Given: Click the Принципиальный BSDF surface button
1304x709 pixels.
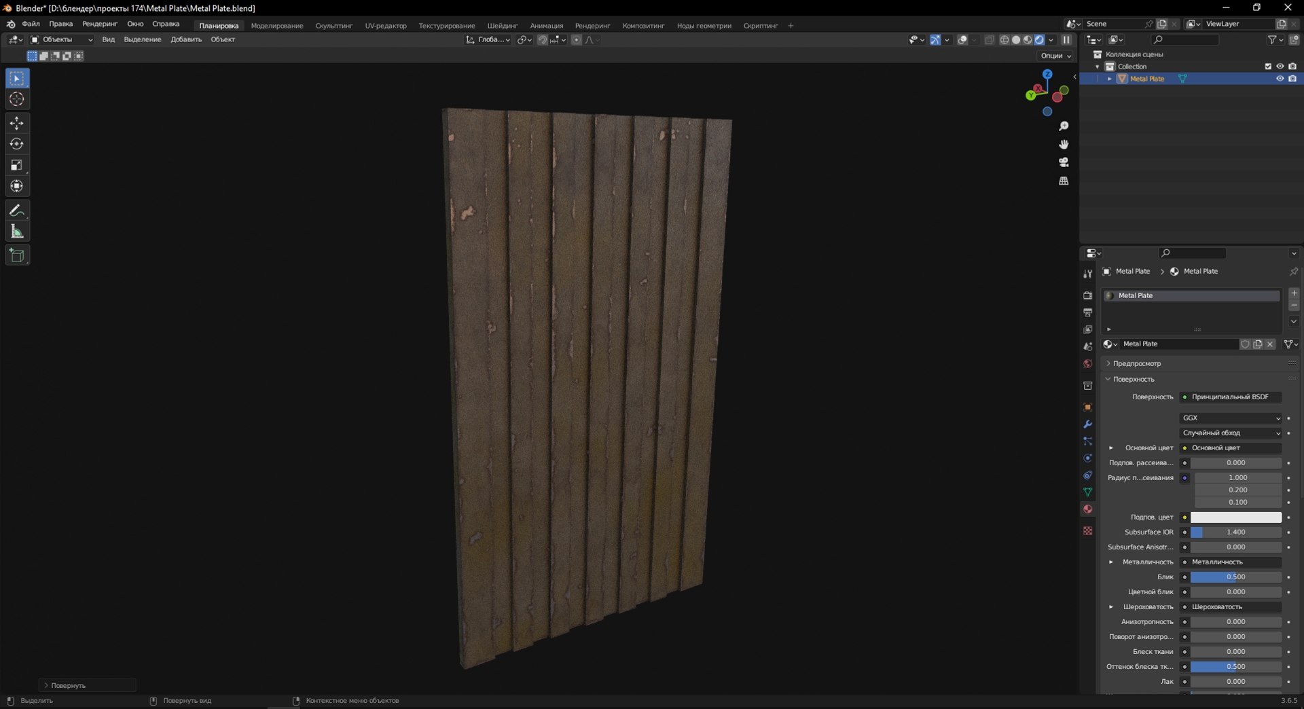Looking at the screenshot, I should tap(1230, 397).
